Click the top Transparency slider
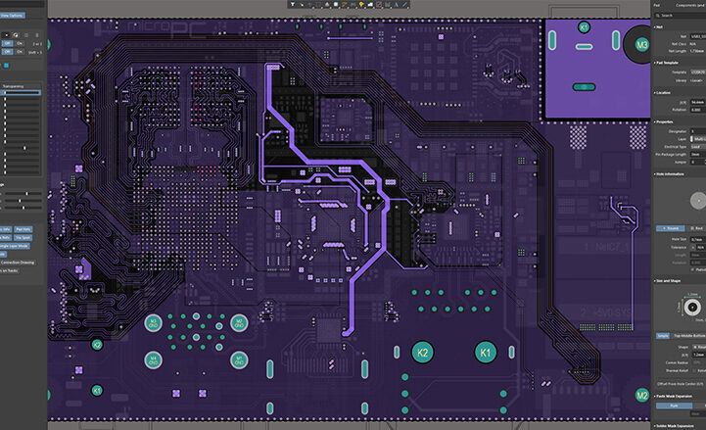The image size is (706, 430). click(22, 92)
